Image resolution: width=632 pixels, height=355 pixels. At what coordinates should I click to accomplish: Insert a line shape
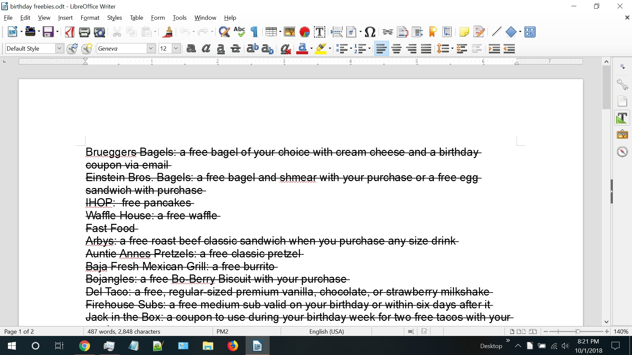496,32
